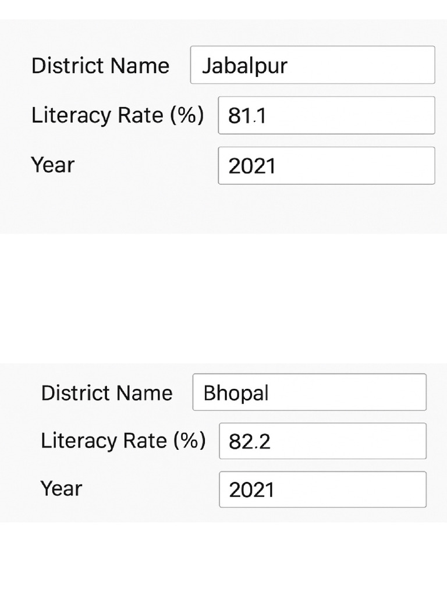Focus the Year field below the 81.1 rate
447x596 pixels.
[327, 166]
